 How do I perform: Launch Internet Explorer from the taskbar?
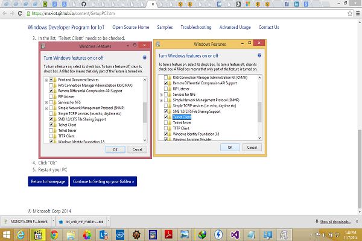[x=21, y=235]
